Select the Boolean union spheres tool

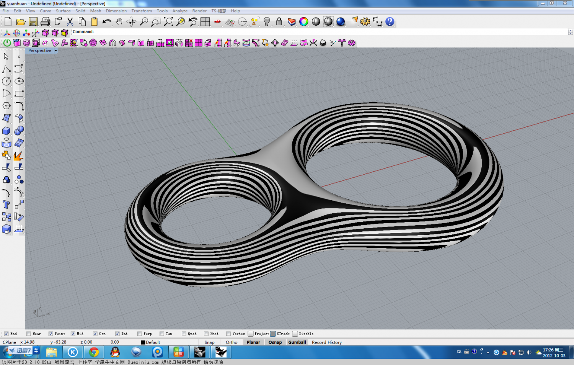pyautogui.click(x=19, y=131)
